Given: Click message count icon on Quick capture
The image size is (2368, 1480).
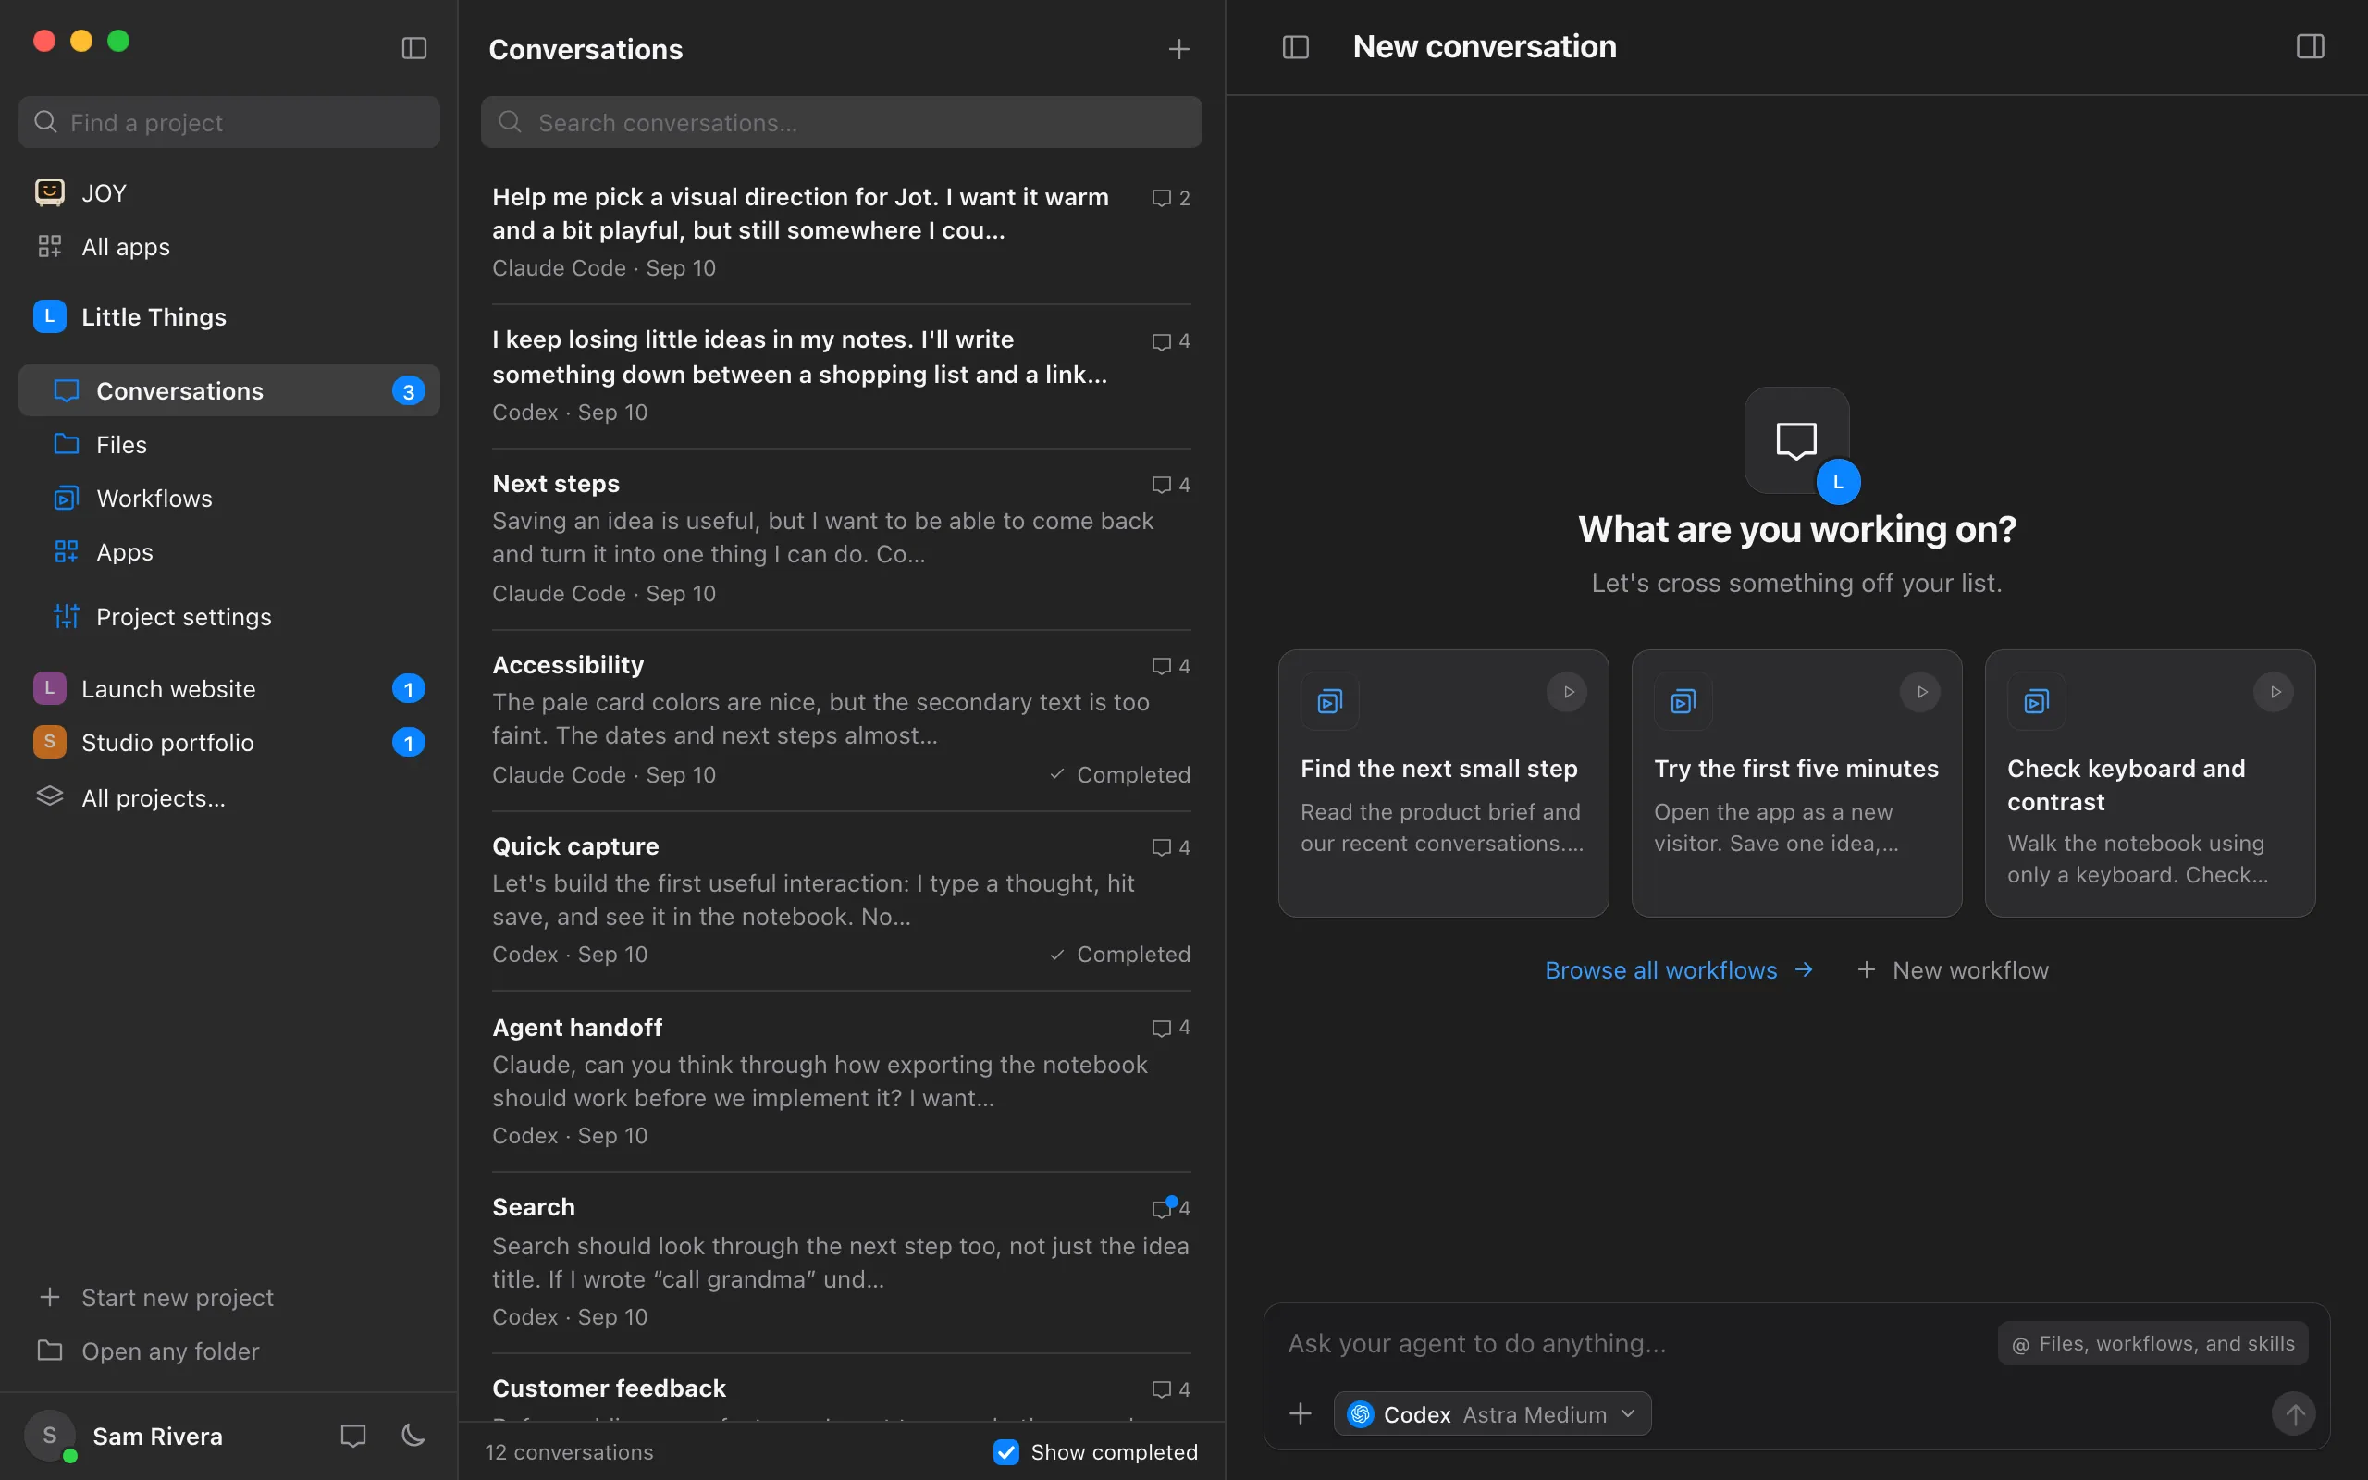Looking at the screenshot, I should coord(1170,846).
